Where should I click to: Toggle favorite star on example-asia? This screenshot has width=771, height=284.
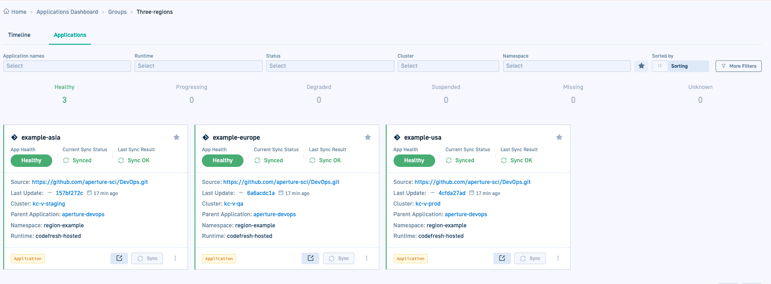[x=176, y=137]
